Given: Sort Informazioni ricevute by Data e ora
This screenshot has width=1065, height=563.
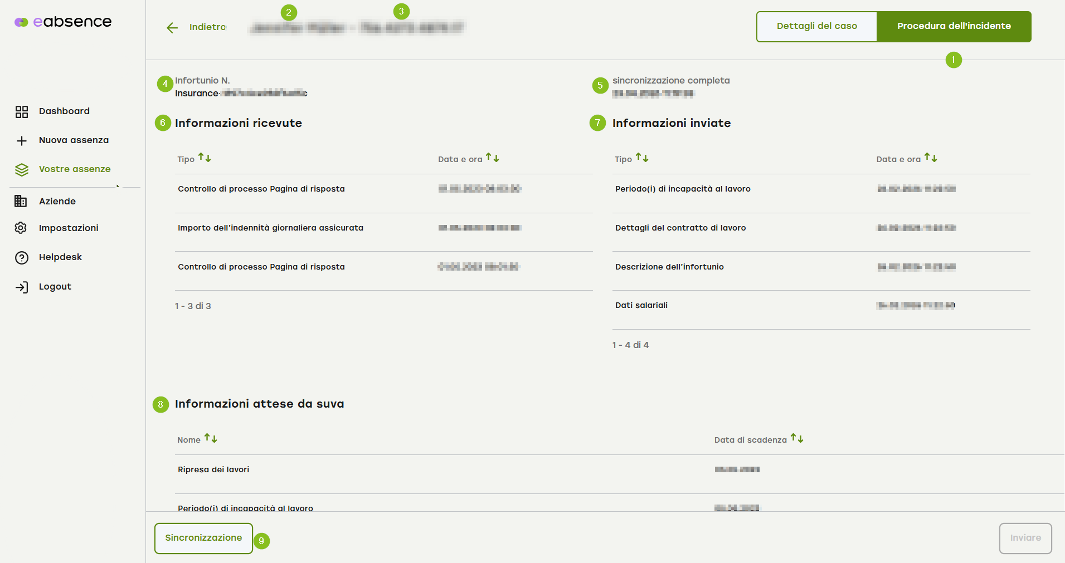Looking at the screenshot, I should [492, 158].
